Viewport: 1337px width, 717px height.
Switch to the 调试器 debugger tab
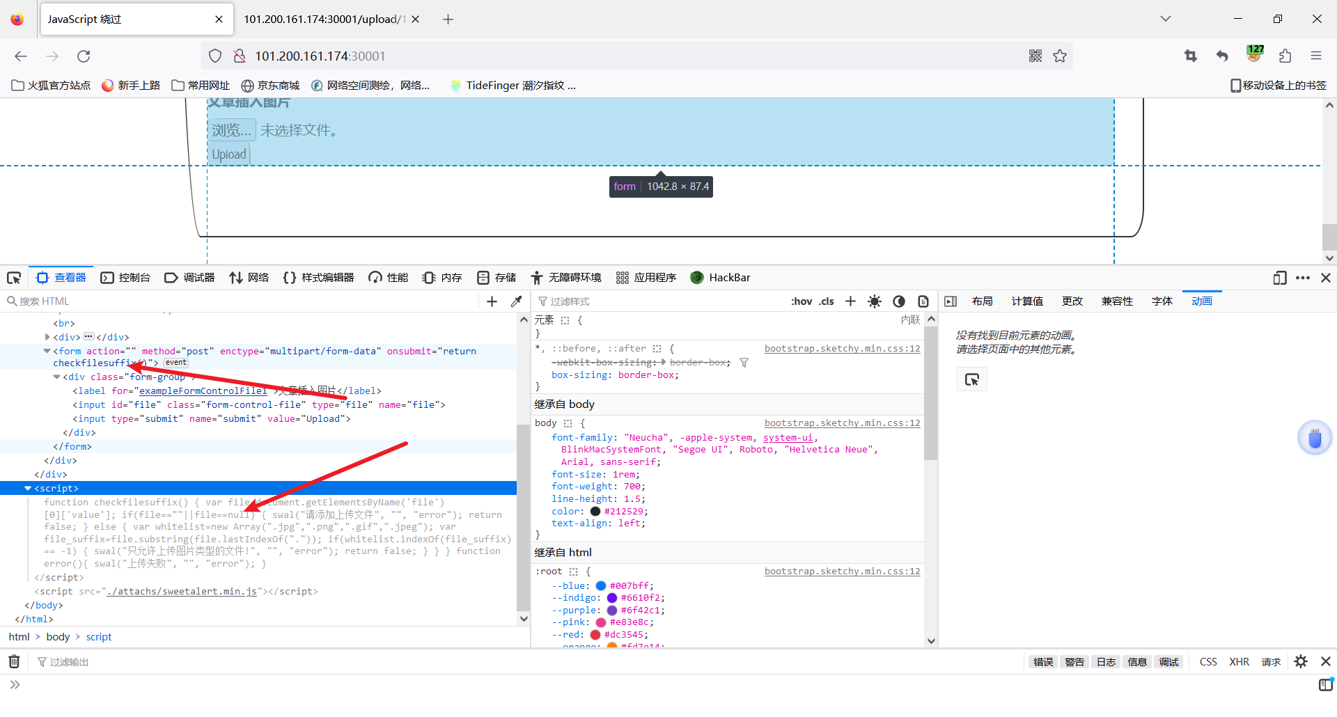(190, 278)
